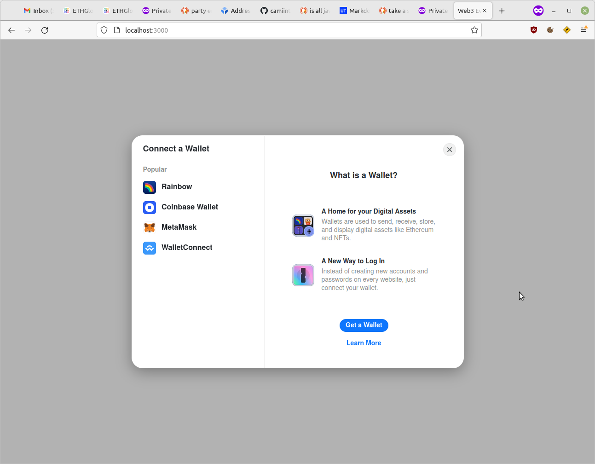The width and height of the screenshot is (595, 464).
Task: Click the Get a Wallet button
Action: coord(364,325)
